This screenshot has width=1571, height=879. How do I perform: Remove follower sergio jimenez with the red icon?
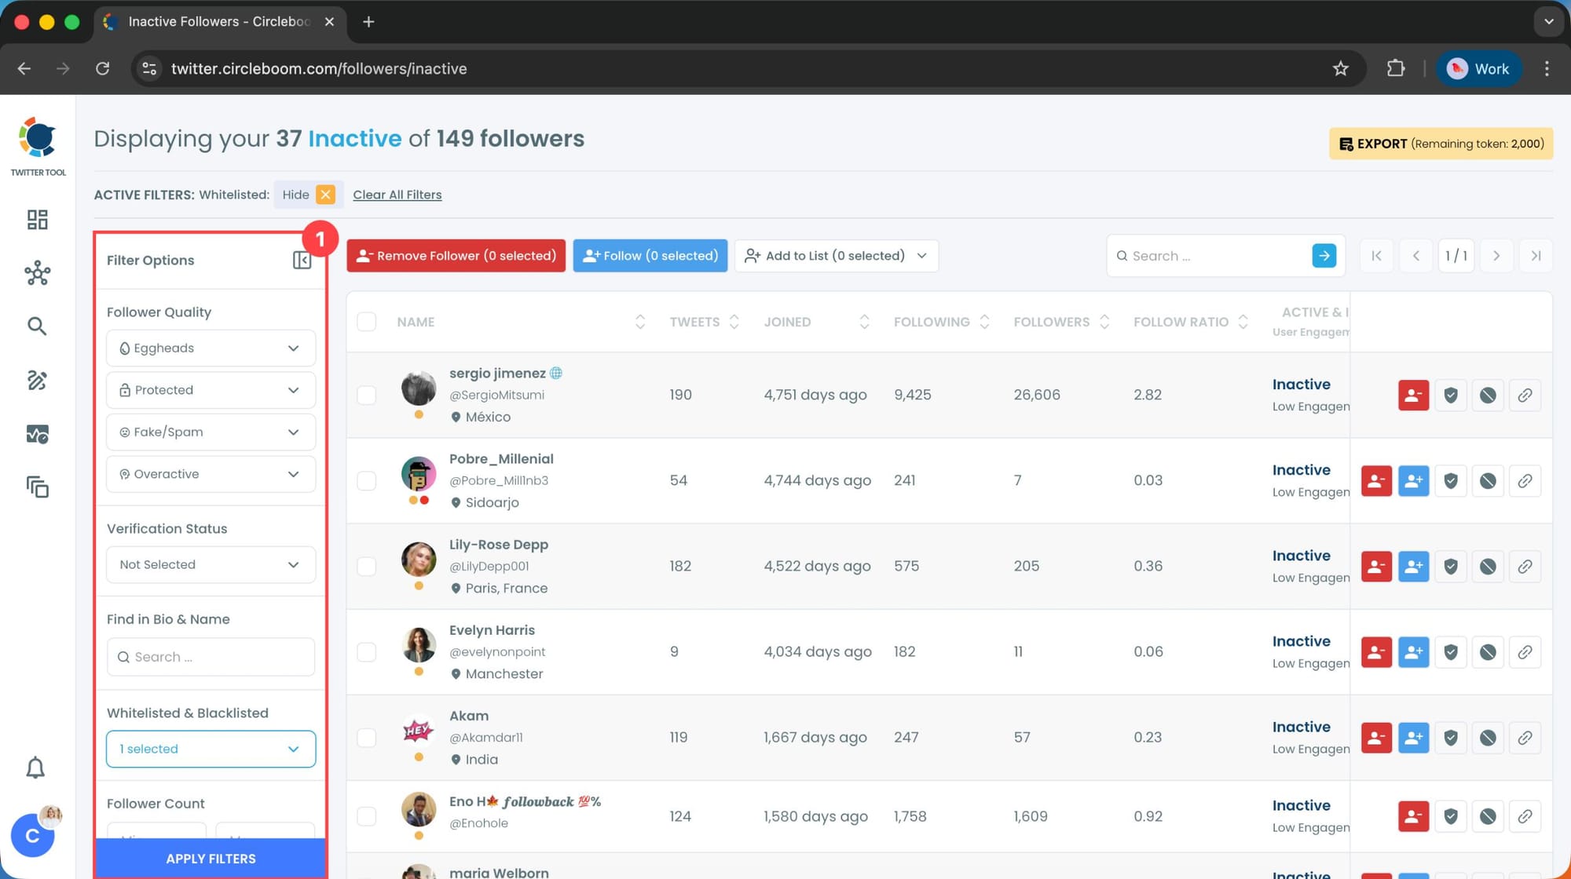tap(1414, 395)
